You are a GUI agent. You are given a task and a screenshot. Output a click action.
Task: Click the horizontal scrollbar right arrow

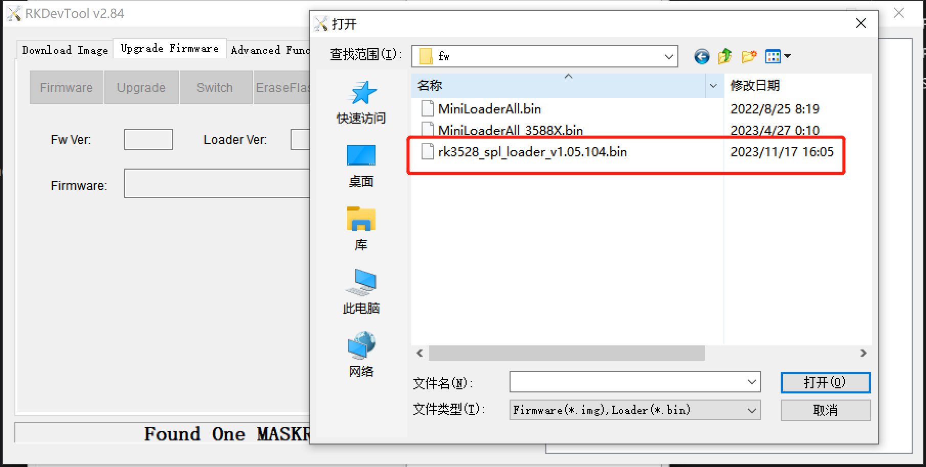click(x=863, y=353)
